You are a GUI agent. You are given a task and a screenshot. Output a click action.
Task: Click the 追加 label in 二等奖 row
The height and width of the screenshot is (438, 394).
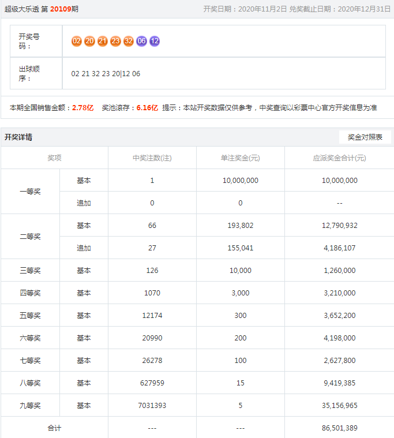pos(84,248)
